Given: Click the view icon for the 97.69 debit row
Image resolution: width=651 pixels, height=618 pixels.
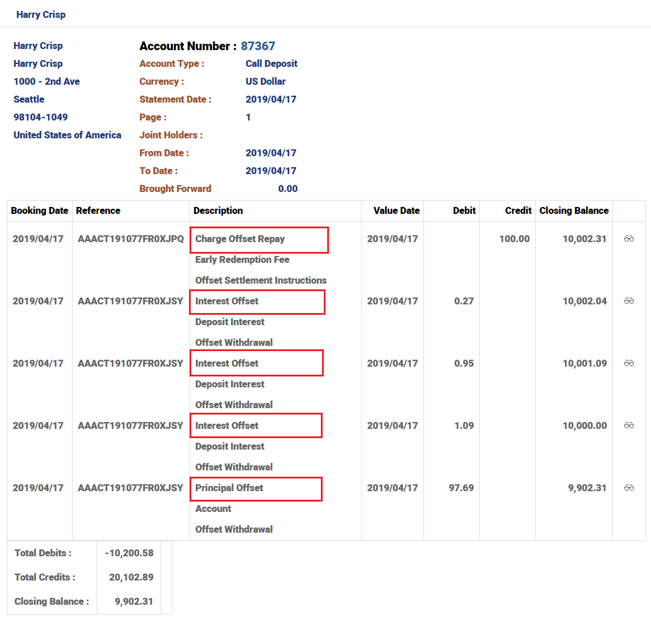Looking at the screenshot, I should pyautogui.click(x=629, y=488).
